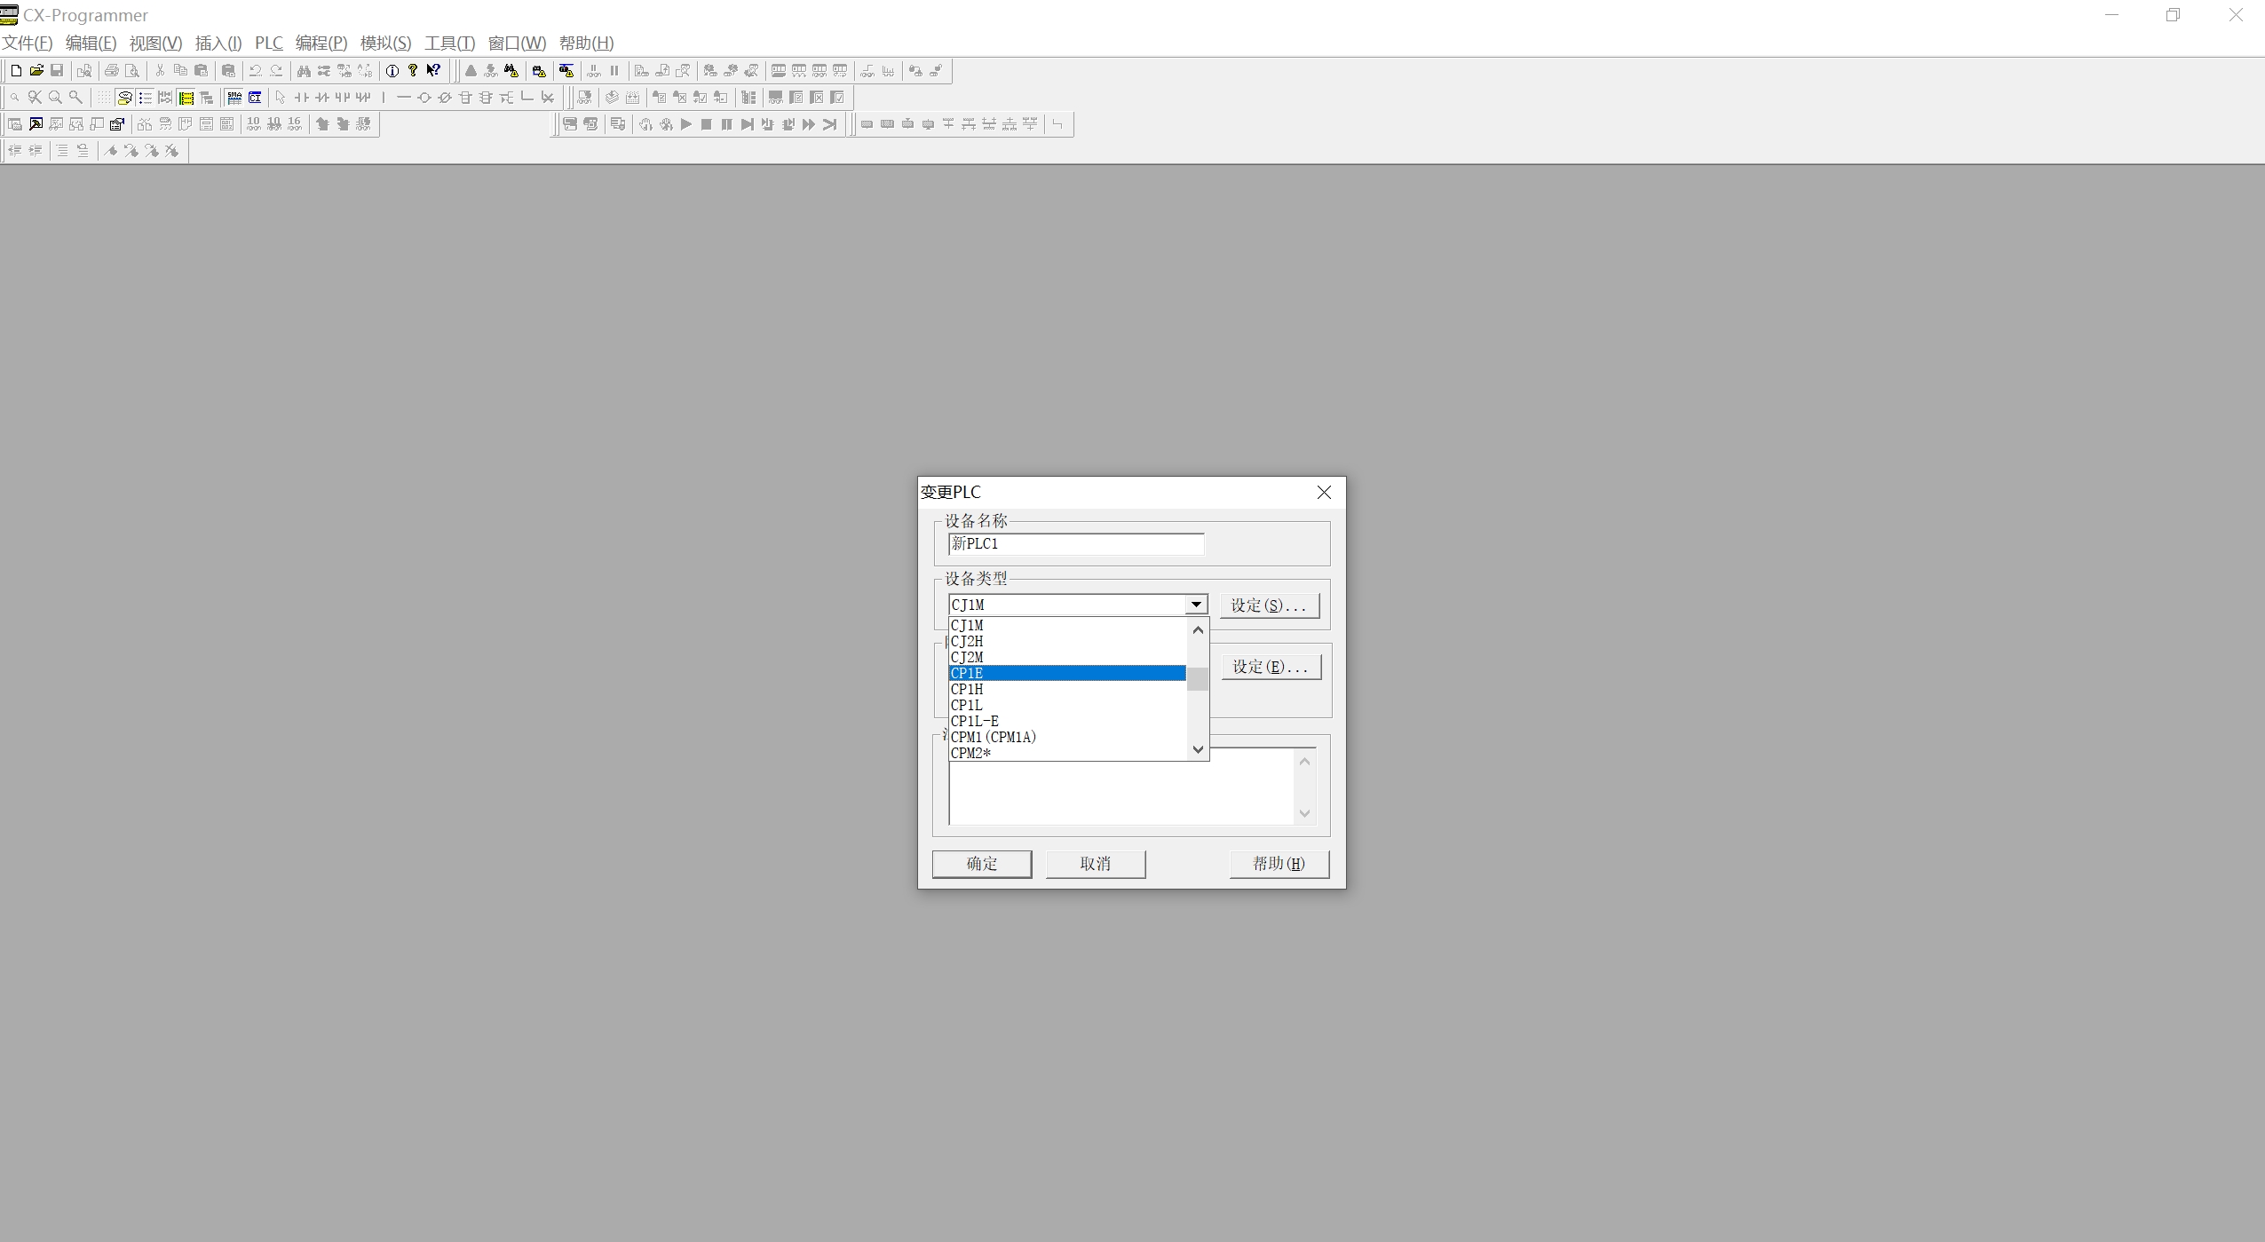Image resolution: width=2265 pixels, height=1242 pixels.
Task: Click the context help arrow-question icon
Action: [433, 71]
